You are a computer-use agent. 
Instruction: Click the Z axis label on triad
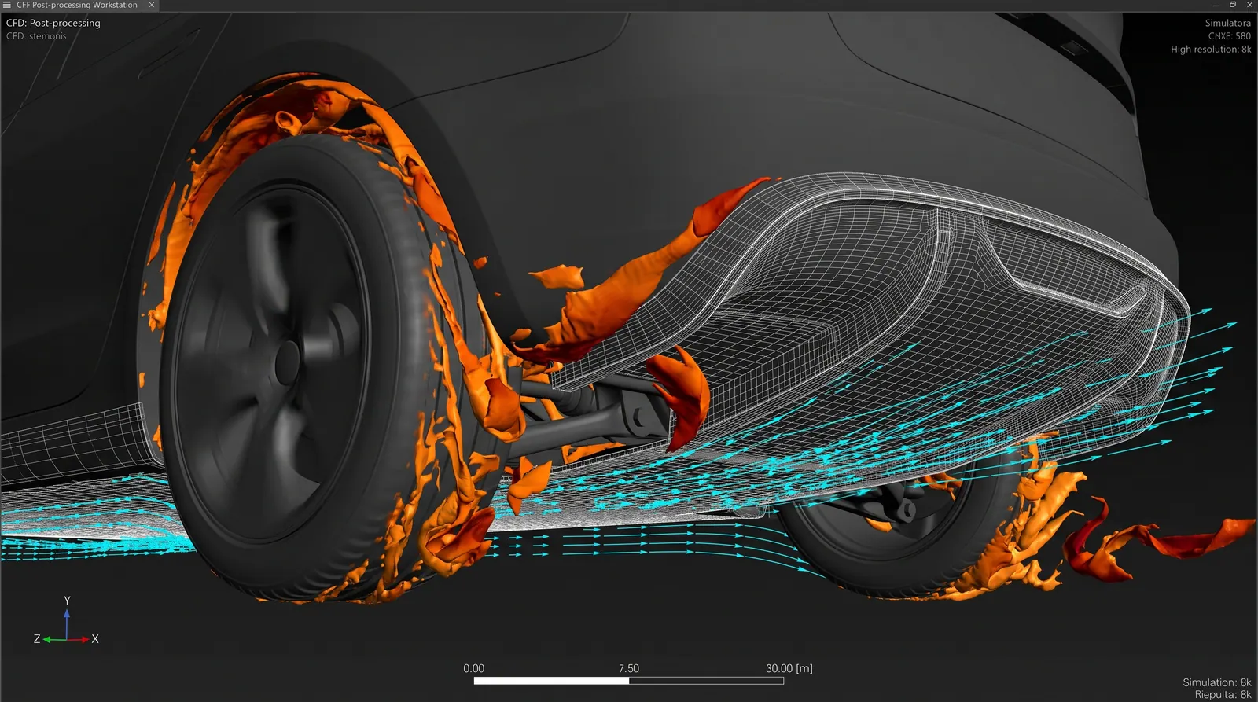click(x=37, y=639)
